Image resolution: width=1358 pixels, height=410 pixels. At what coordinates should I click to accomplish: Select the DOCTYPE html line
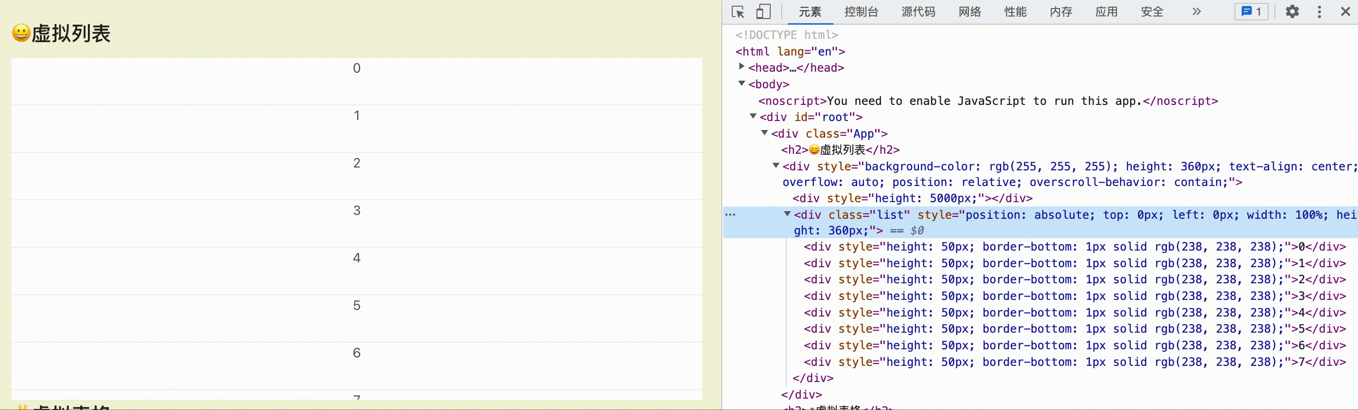pyautogui.click(x=786, y=35)
